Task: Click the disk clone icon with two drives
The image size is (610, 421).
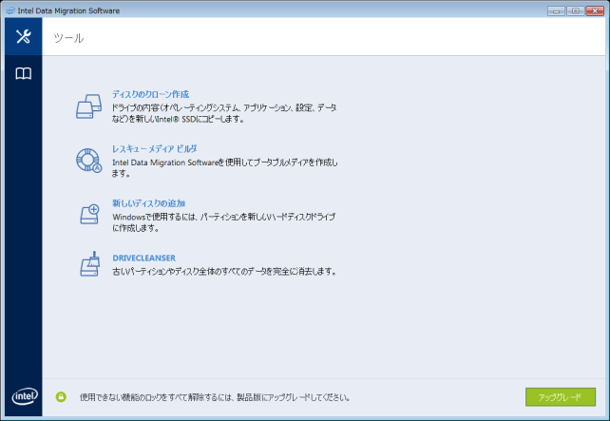Action: (89, 106)
